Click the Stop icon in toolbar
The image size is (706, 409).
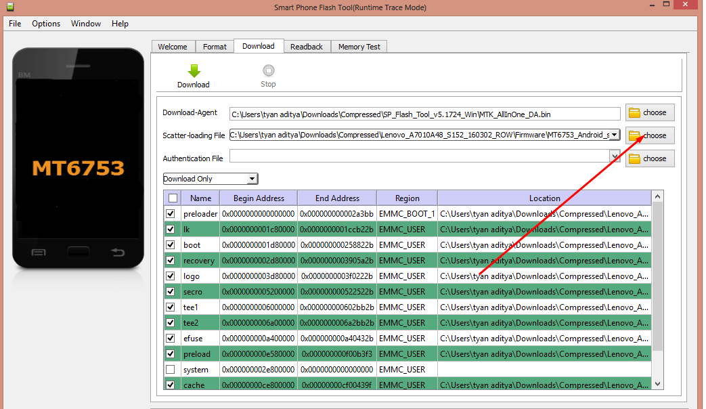[268, 70]
